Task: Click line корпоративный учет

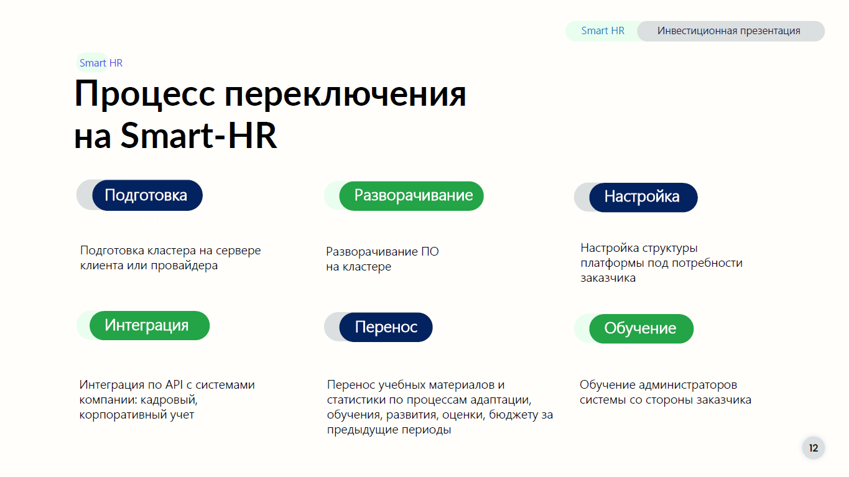Action: [137, 414]
